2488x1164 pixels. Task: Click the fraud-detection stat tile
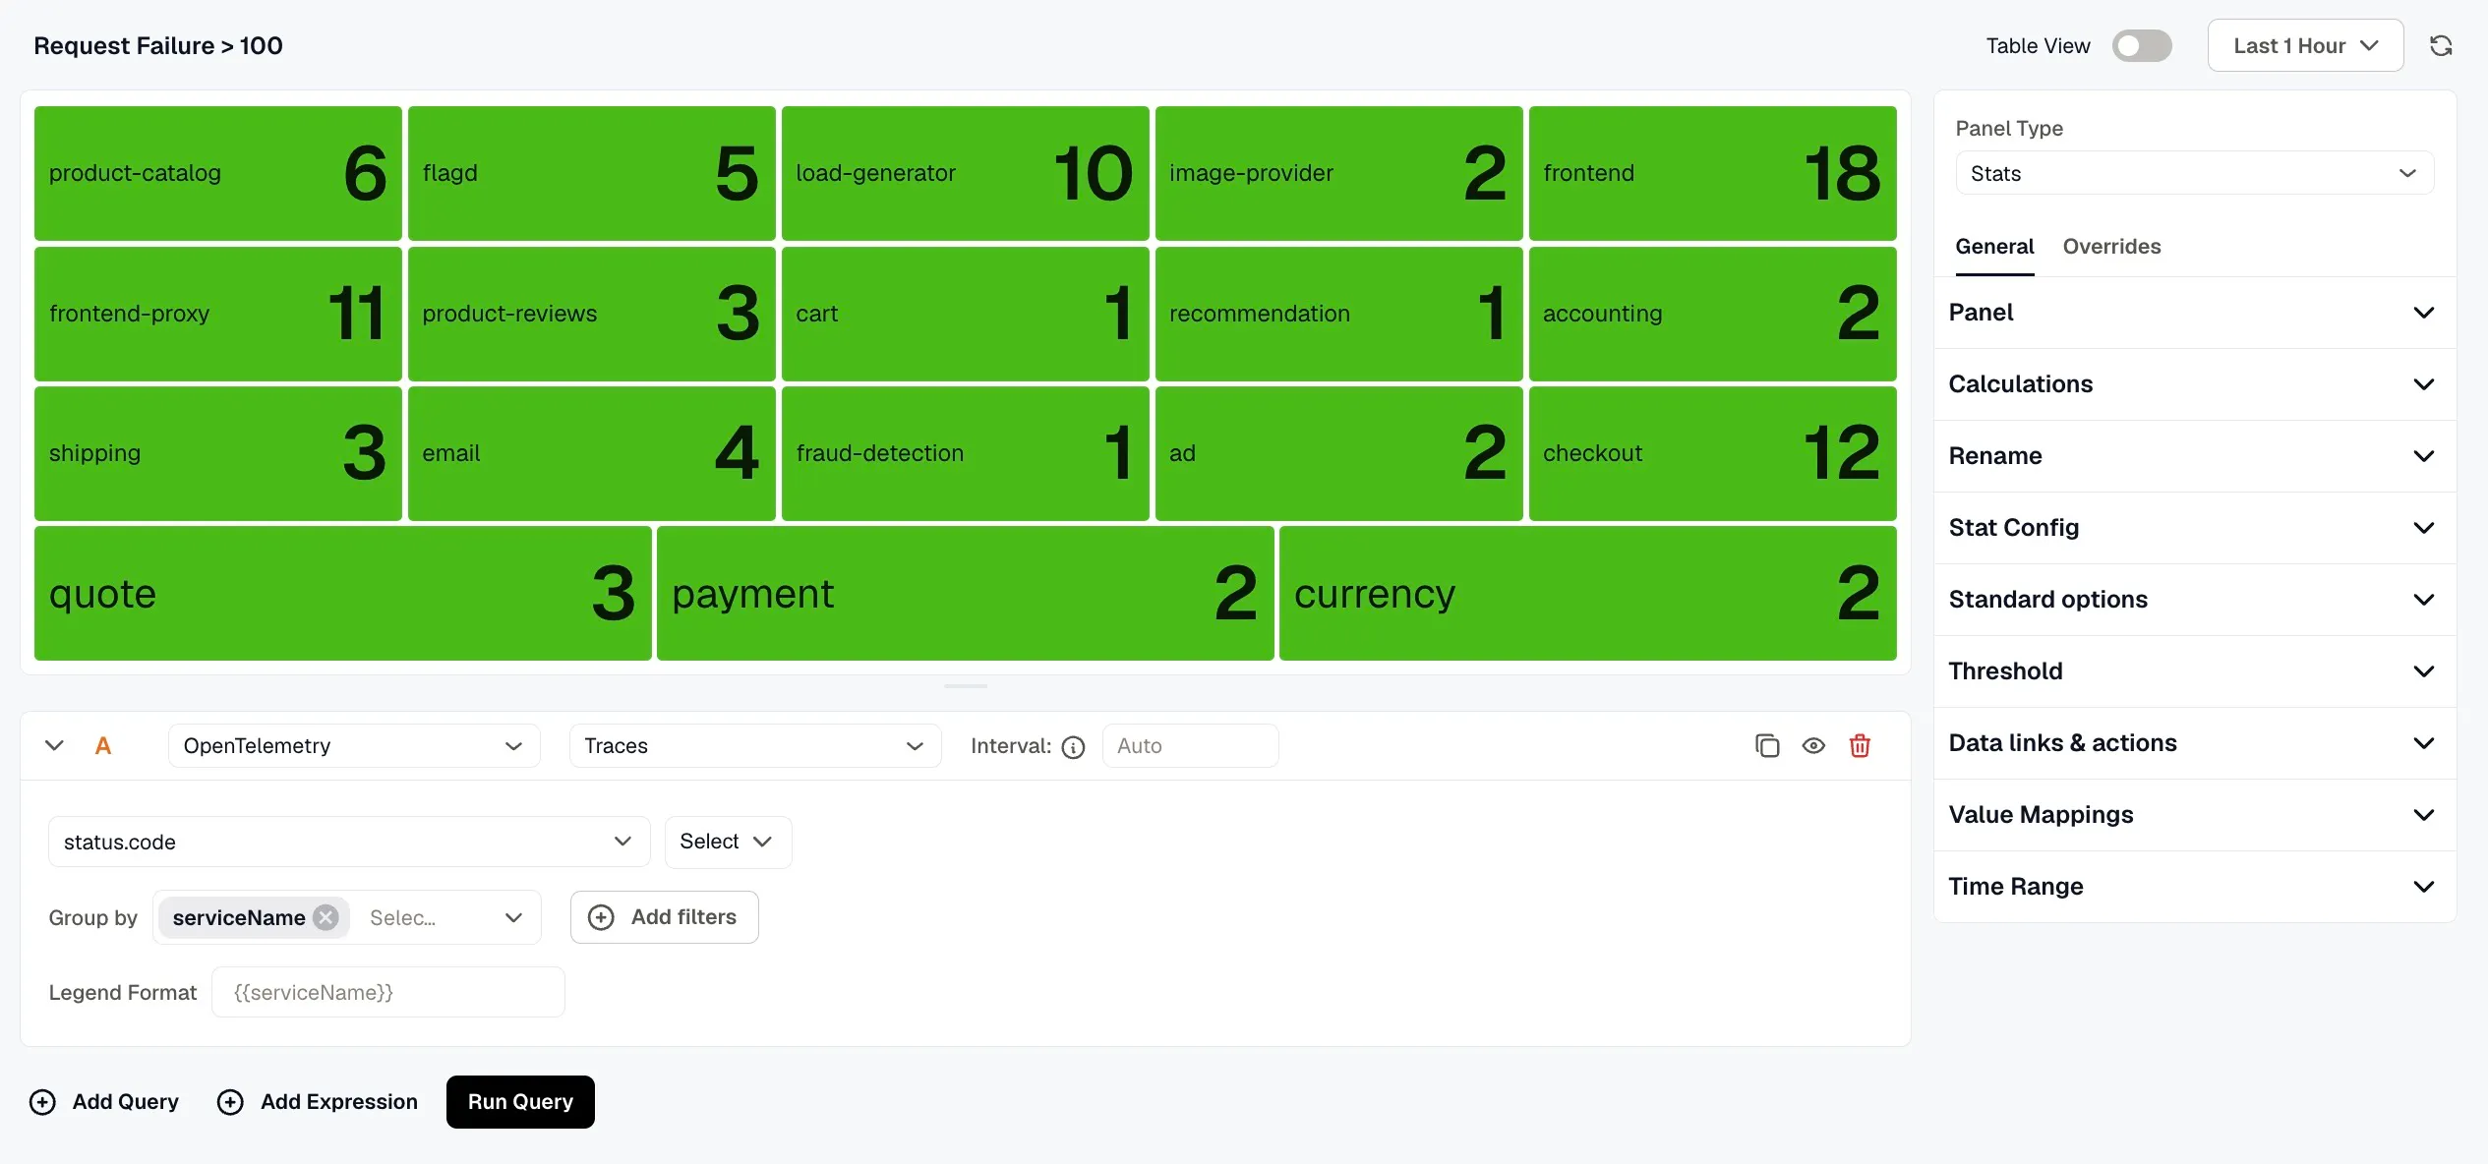(965, 453)
